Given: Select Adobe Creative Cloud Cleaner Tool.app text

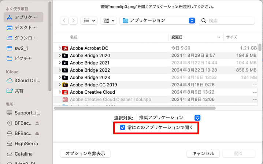Looking at the screenshot, I should coord(110,100).
